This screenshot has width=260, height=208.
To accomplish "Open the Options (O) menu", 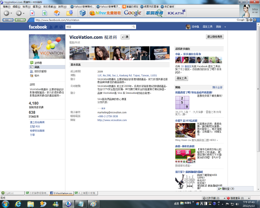I will [37, 6].
